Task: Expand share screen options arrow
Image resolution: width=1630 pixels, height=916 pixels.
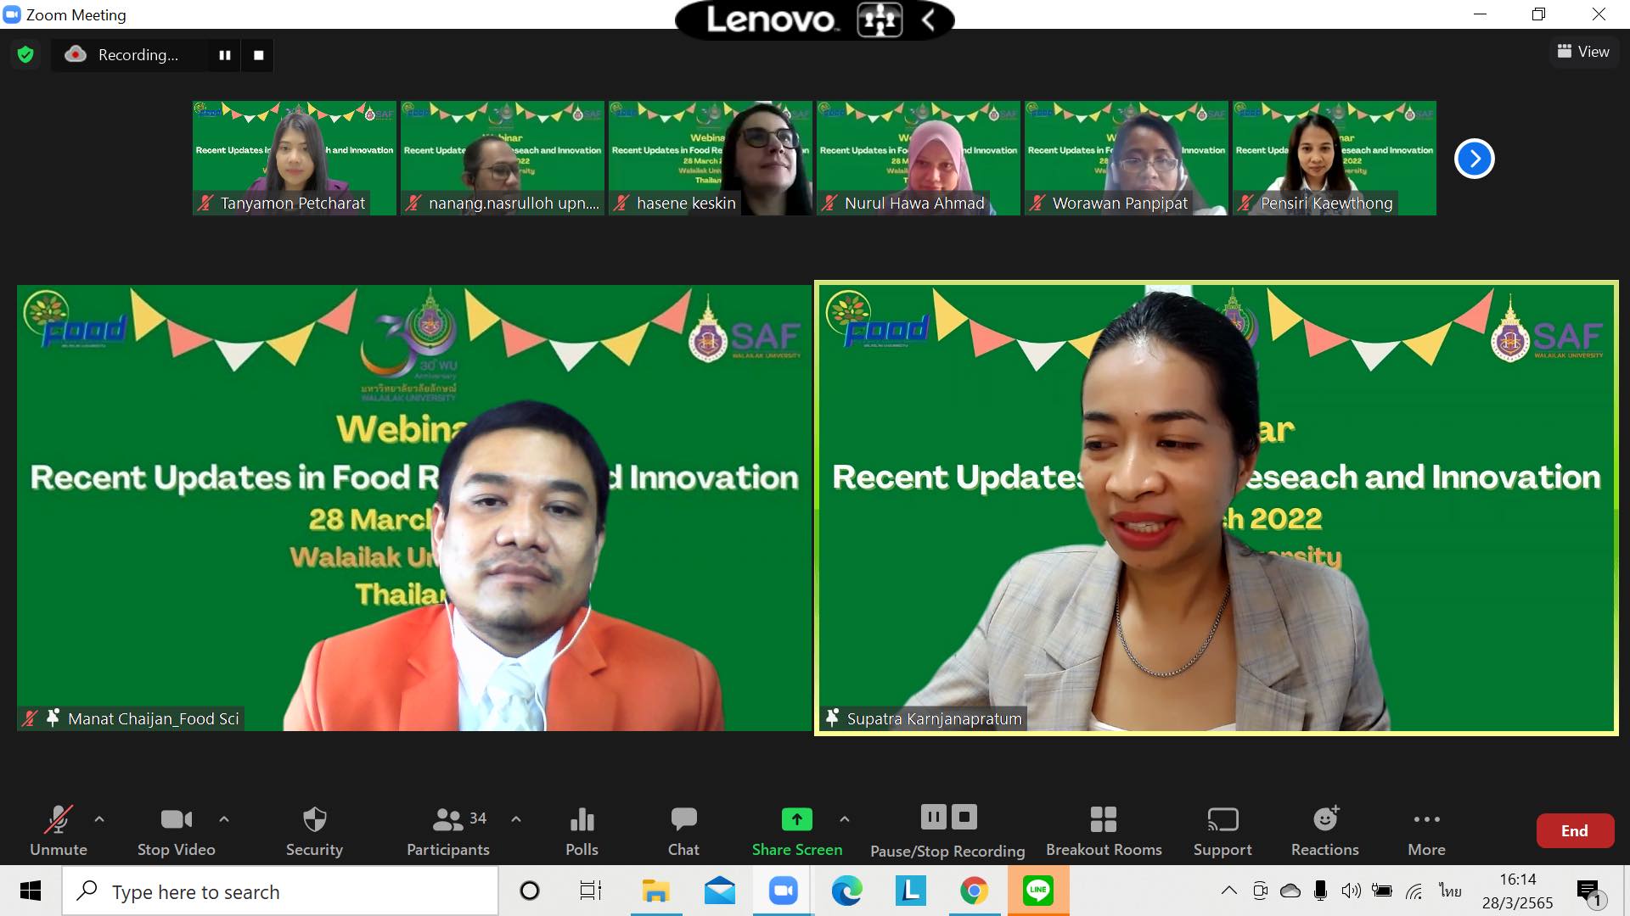Action: 844,819
